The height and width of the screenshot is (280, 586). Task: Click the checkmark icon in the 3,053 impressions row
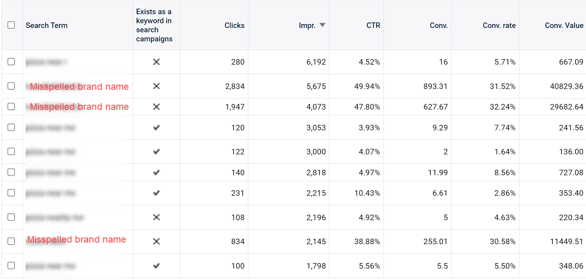point(156,128)
